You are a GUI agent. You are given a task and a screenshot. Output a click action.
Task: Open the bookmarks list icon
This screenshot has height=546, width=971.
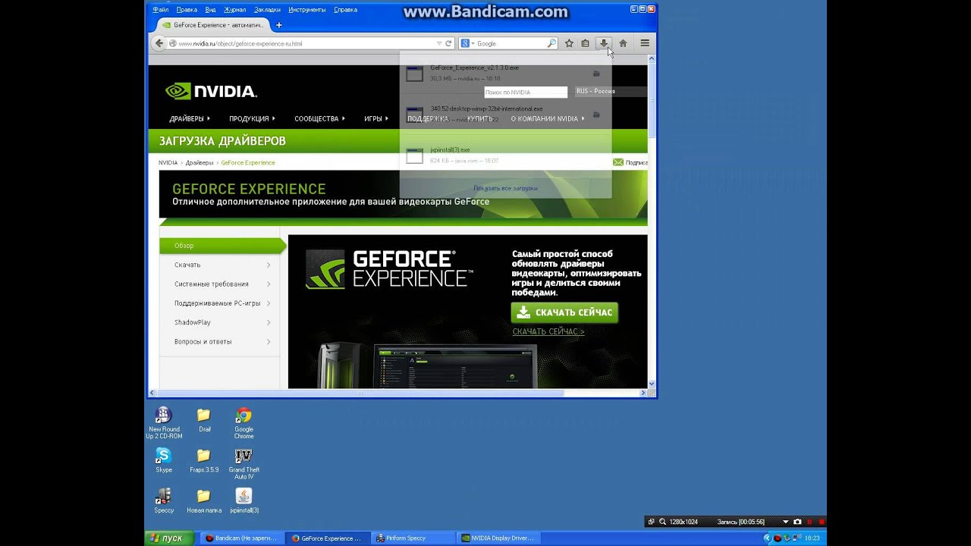tap(585, 43)
